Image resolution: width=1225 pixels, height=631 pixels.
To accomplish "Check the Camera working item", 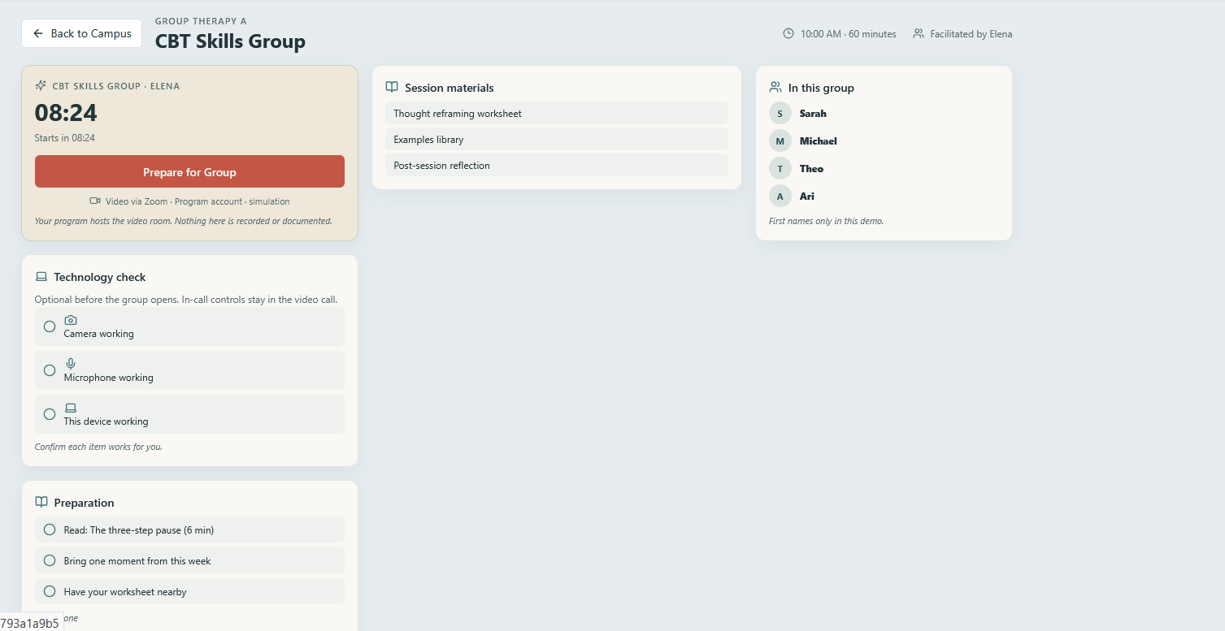I will pyautogui.click(x=189, y=326).
